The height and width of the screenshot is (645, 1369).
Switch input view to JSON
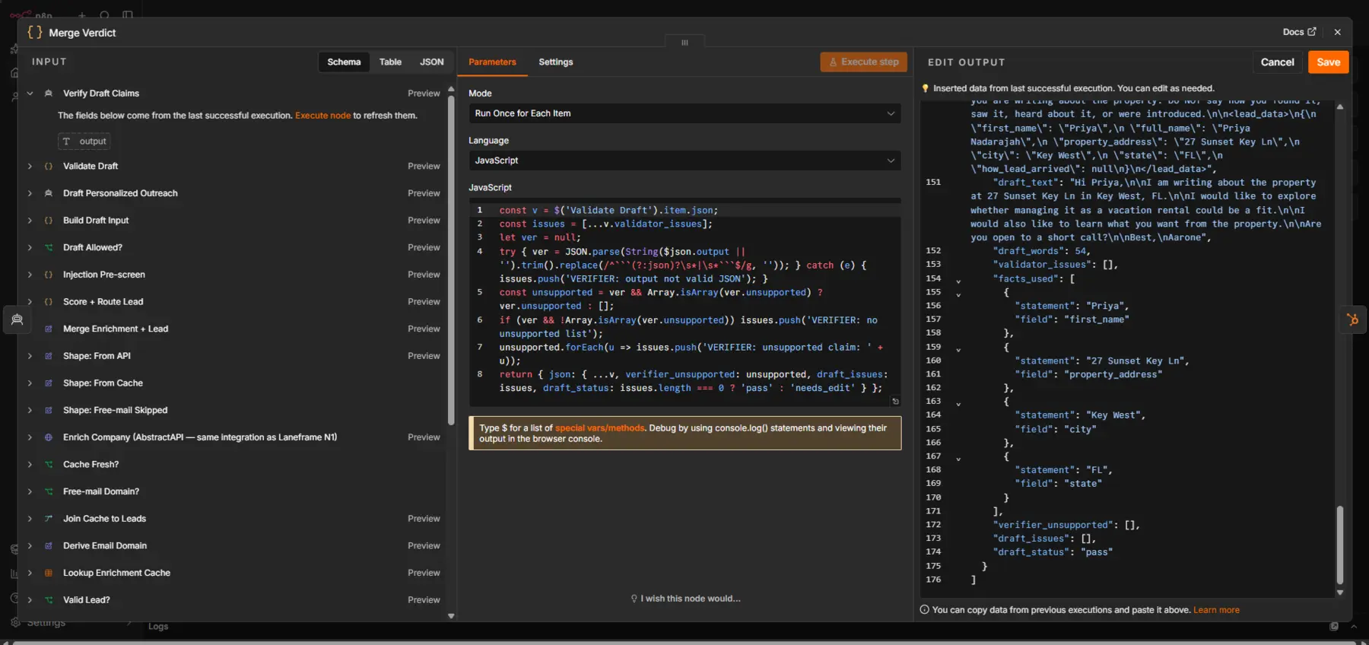[431, 62]
